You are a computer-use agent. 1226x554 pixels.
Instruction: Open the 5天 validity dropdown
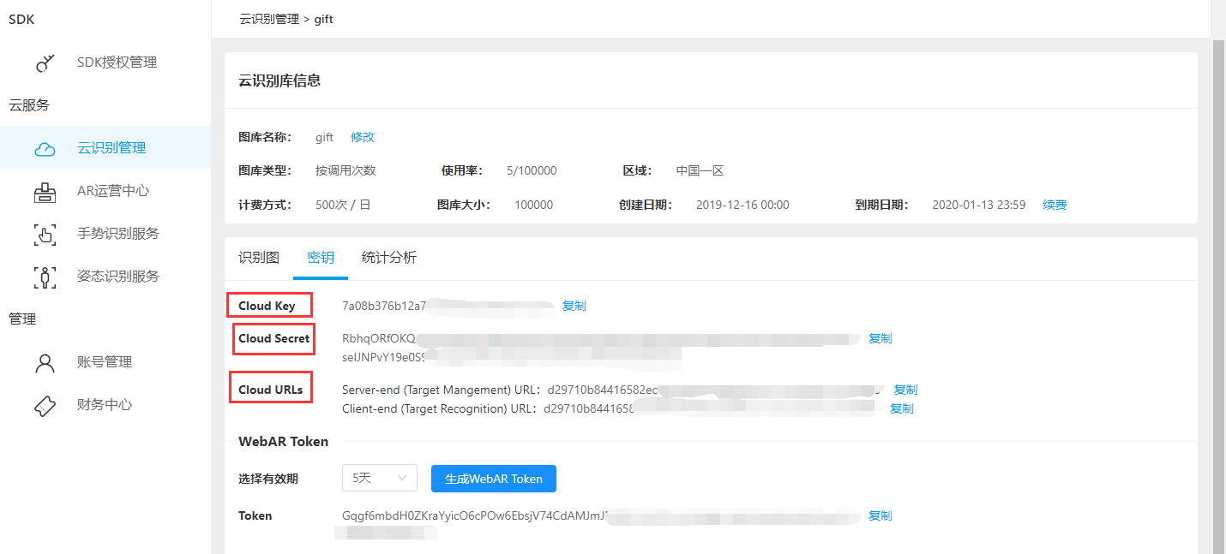(x=380, y=479)
